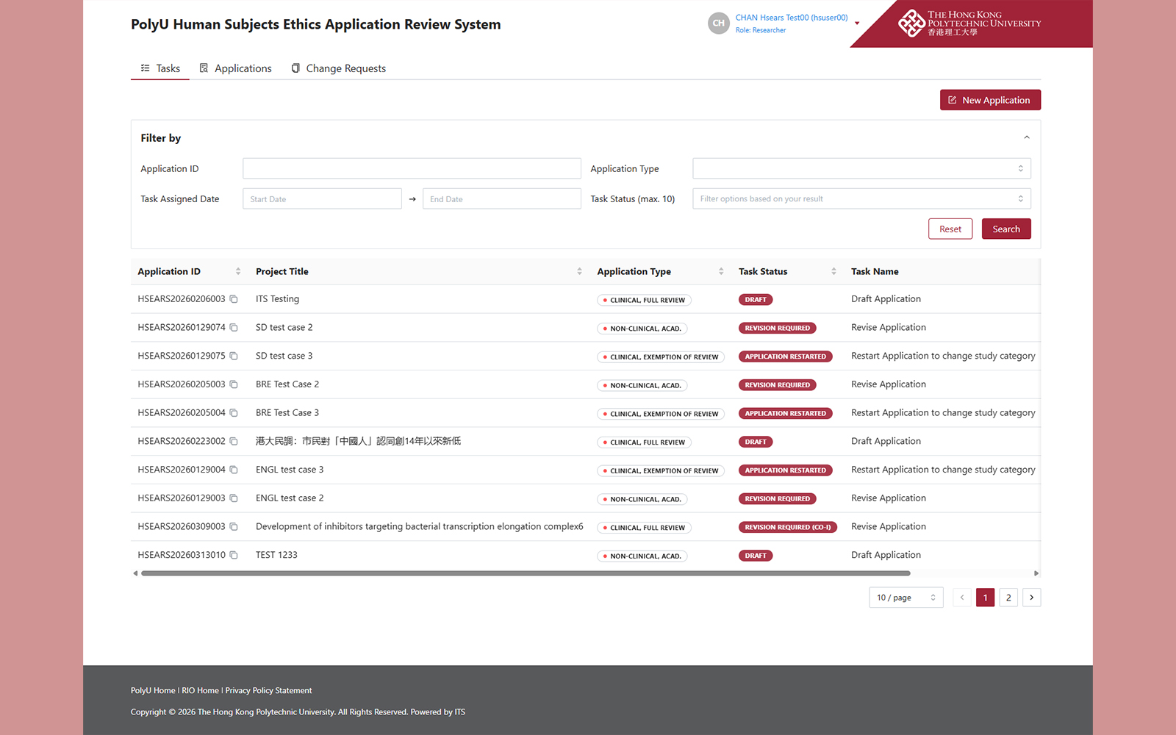The width and height of the screenshot is (1176, 735).
Task: Copy application ID HSEARS20260129075
Action: point(234,356)
